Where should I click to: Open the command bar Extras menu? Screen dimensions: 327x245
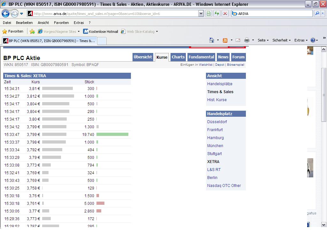pos(301,40)
